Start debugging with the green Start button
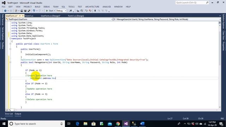Image resolution: width=226 pixels, height=127 pixels. [49, 11]
